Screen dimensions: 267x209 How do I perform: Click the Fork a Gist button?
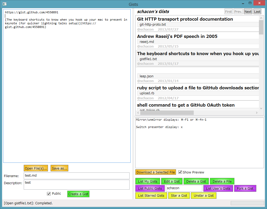(x=245, y=188)
